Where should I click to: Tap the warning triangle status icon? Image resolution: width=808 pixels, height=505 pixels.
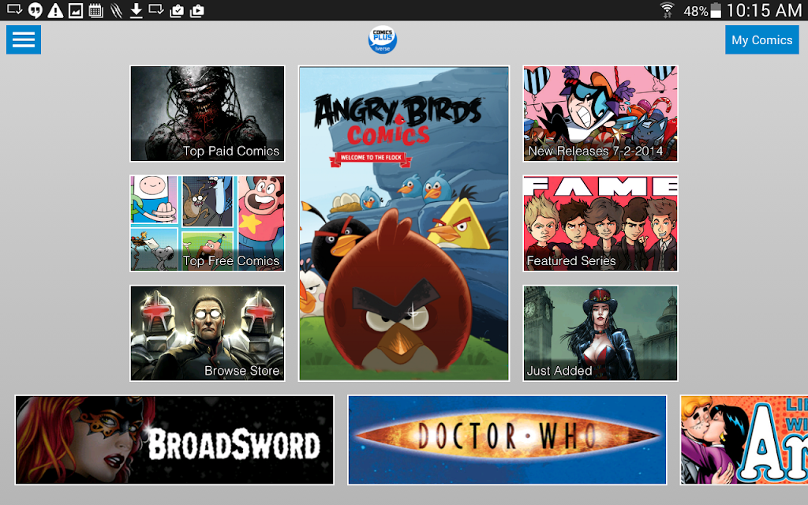click(x=55, y=10)
